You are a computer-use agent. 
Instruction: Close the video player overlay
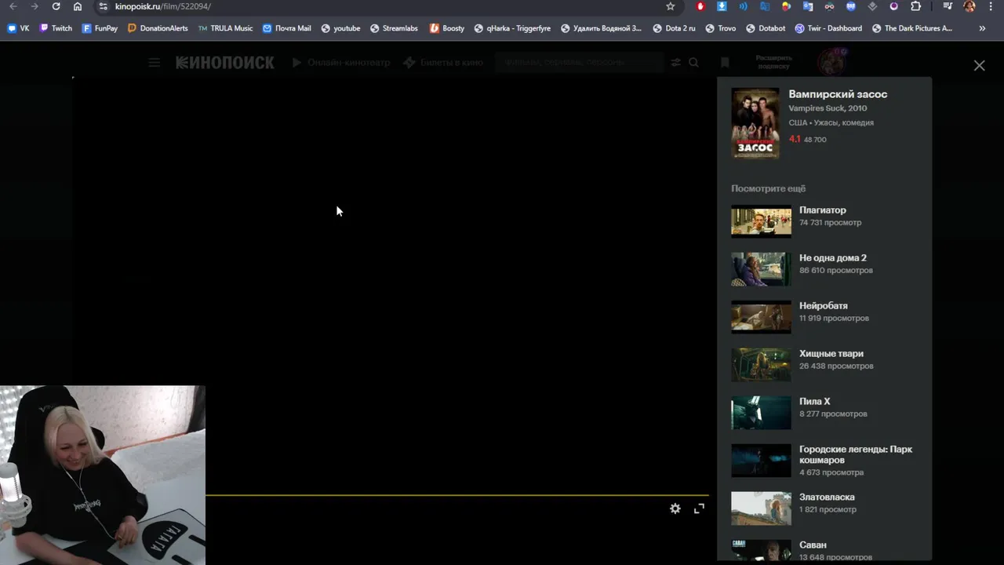pos(979,66)
